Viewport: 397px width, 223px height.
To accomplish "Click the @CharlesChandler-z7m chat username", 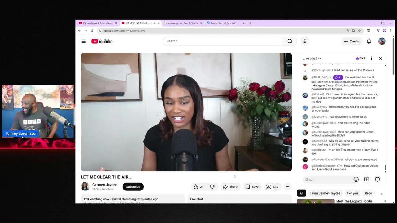I will click(x=327, y=166).
